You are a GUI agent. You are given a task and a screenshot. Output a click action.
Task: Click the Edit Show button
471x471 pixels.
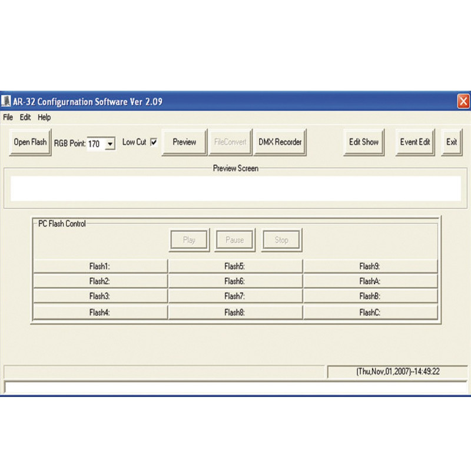click(364, 142)
